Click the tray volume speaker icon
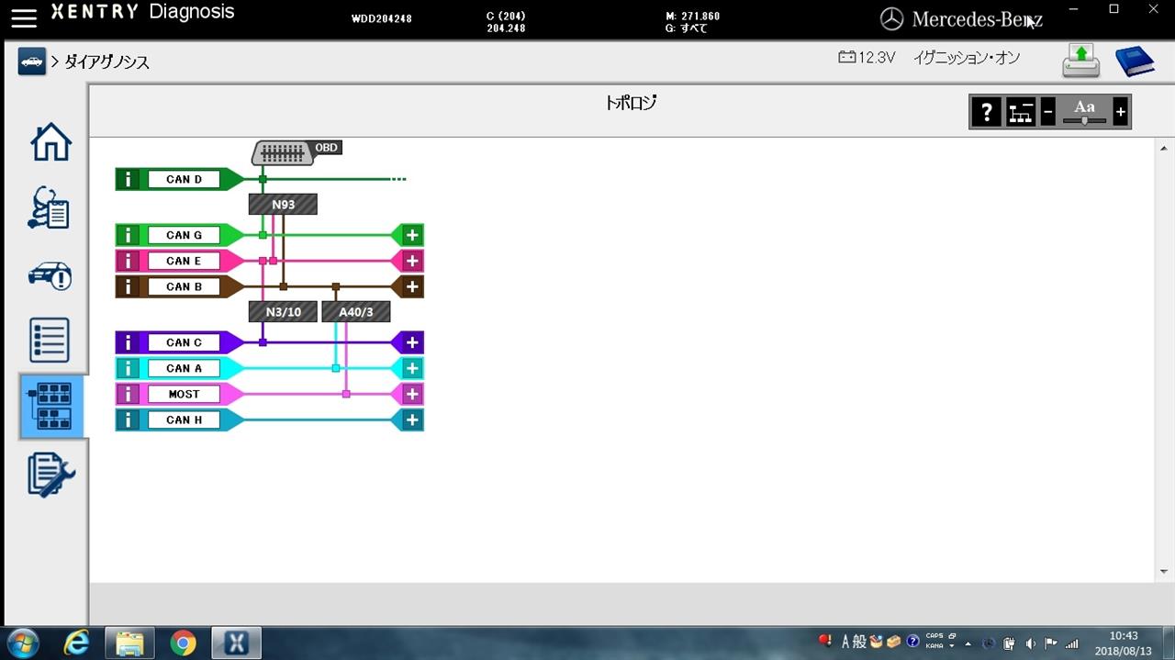 (x=1030, y=643)
